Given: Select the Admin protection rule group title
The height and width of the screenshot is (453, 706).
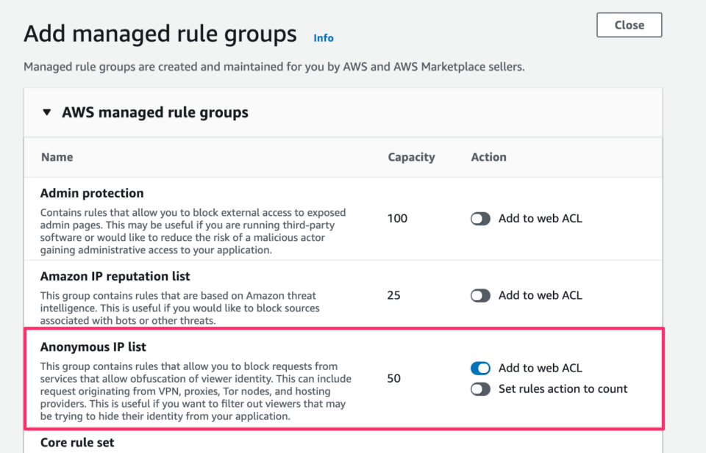Looking at the screenshot, I should (x=92, y=193).
